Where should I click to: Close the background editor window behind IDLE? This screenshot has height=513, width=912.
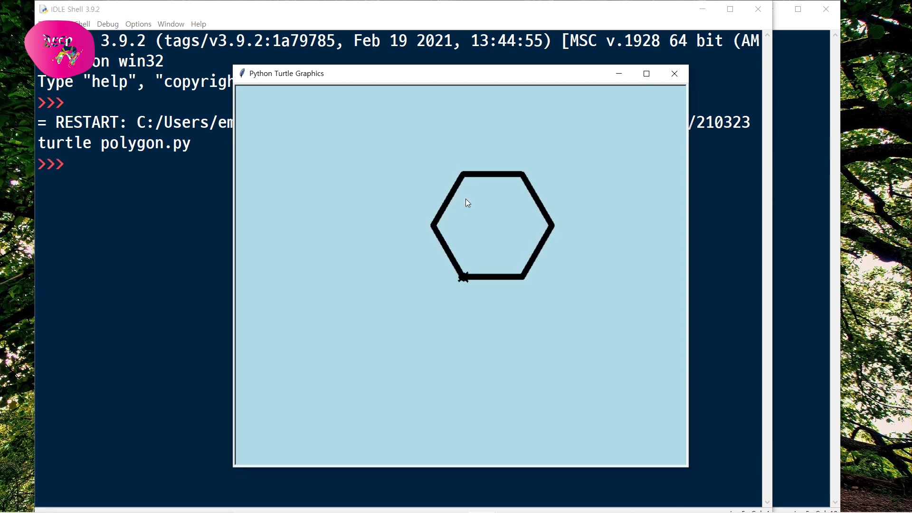(x=826, y=9)
